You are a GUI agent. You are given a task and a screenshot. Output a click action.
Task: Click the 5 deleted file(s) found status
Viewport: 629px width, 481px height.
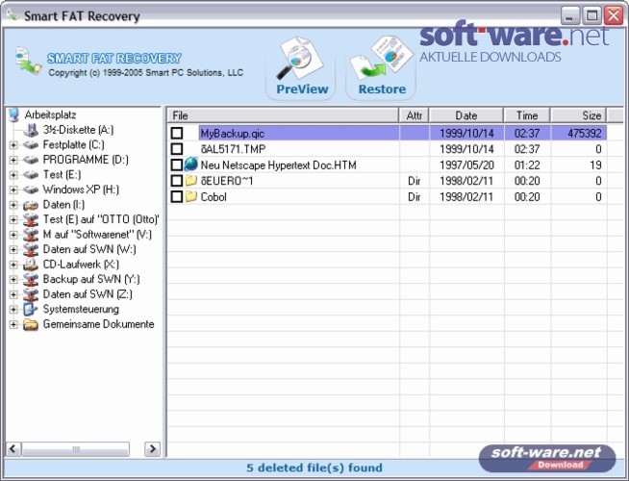314,468
